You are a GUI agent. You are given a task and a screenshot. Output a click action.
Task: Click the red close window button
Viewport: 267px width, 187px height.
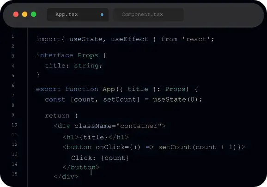(x=16, y=14)
